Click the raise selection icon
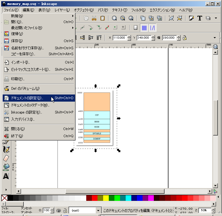This screenshot has height=216, width=222. (91, 38)
